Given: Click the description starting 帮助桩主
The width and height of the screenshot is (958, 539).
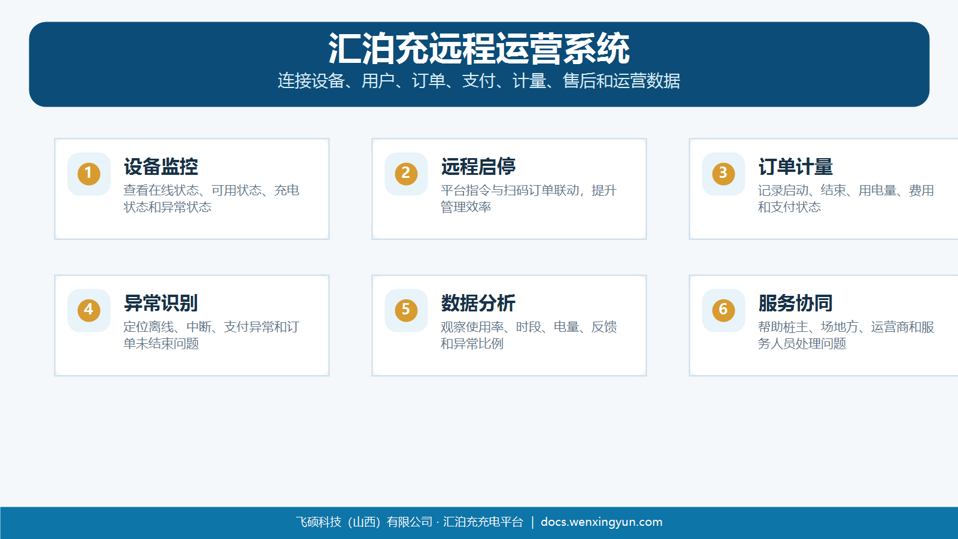Looking at the screenshot, I should click(846, 335).
